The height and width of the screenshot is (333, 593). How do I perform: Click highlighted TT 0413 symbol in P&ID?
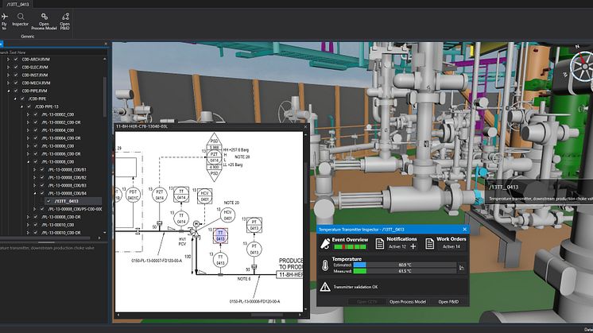point(220,235)
